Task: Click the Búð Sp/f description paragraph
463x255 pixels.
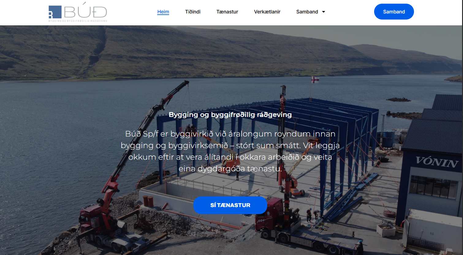Action: pos(230,151)
